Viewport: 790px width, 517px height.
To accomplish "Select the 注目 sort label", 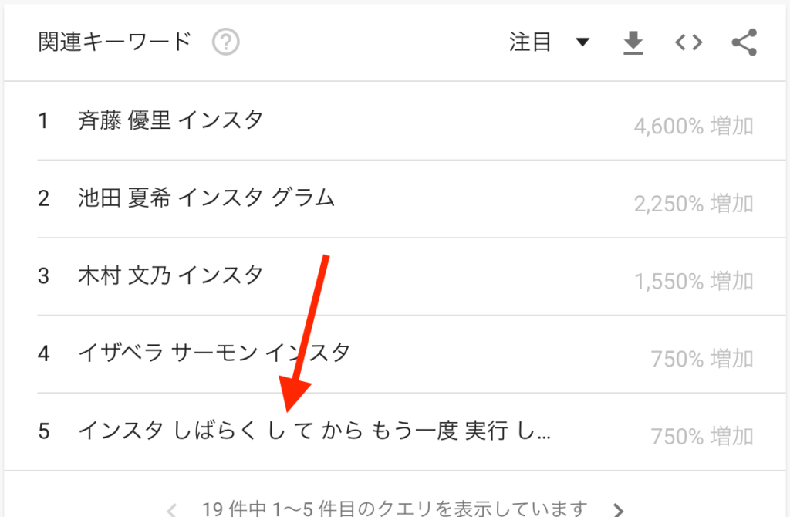I will pyautogui.click(x=530, y=42).
